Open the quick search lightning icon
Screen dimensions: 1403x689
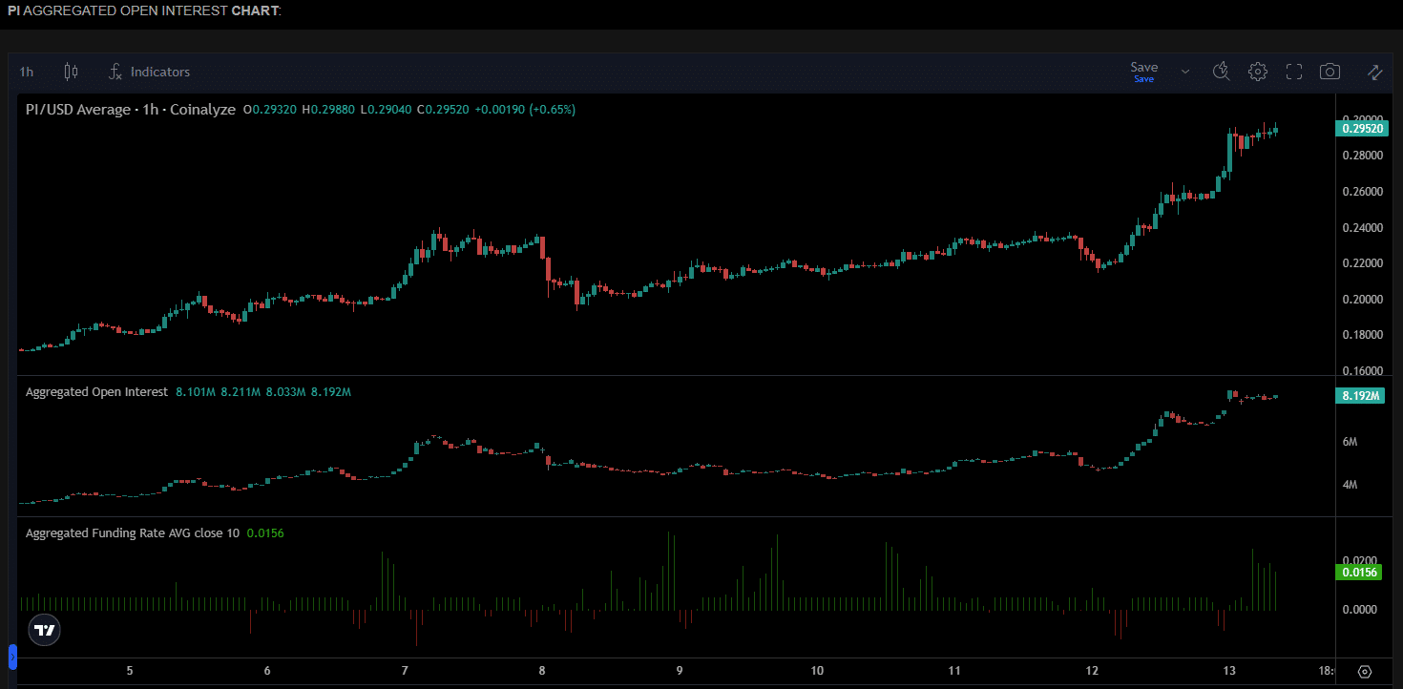click(1221, 72)
